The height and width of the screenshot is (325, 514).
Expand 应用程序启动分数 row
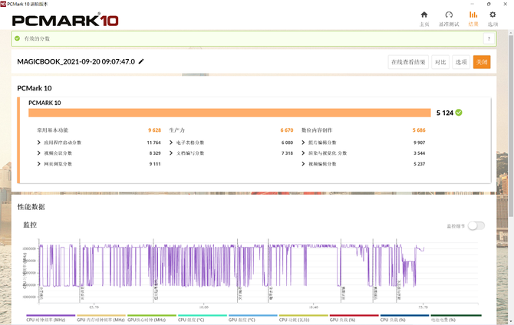click(x=39, y=143)
